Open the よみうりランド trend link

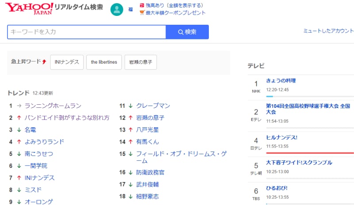(44, 142)
